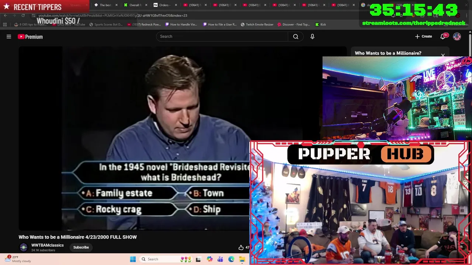Like the video with thumbs-up icon
The image size is (472, 265).
point(241,247)
